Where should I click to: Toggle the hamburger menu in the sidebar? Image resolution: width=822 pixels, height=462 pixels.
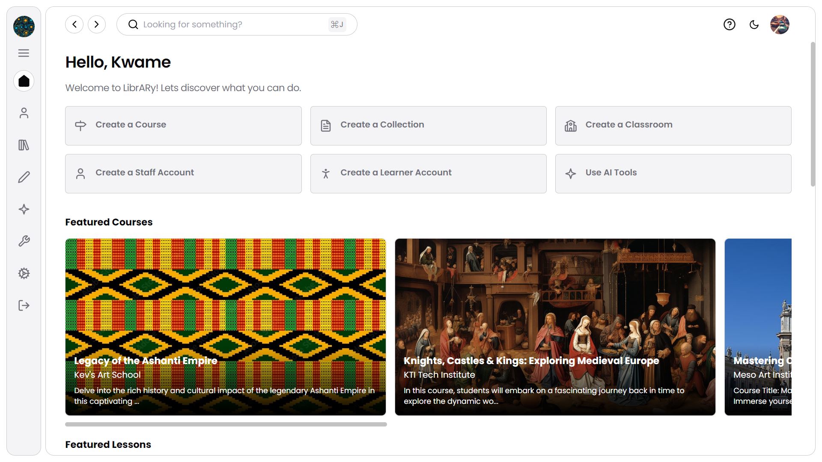(x=24, y=53)
